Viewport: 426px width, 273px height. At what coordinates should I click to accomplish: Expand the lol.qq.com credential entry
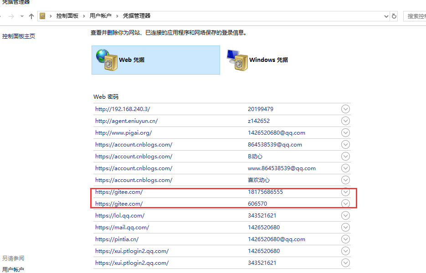coord(345,216)
